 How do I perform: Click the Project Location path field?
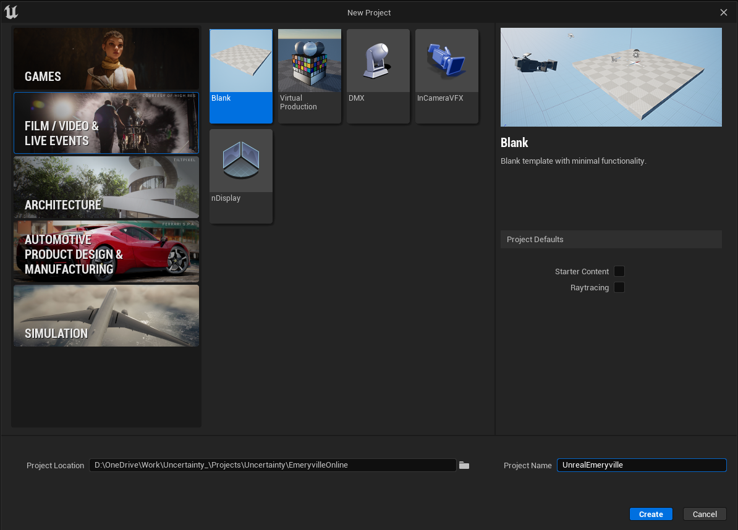point(272,465)
